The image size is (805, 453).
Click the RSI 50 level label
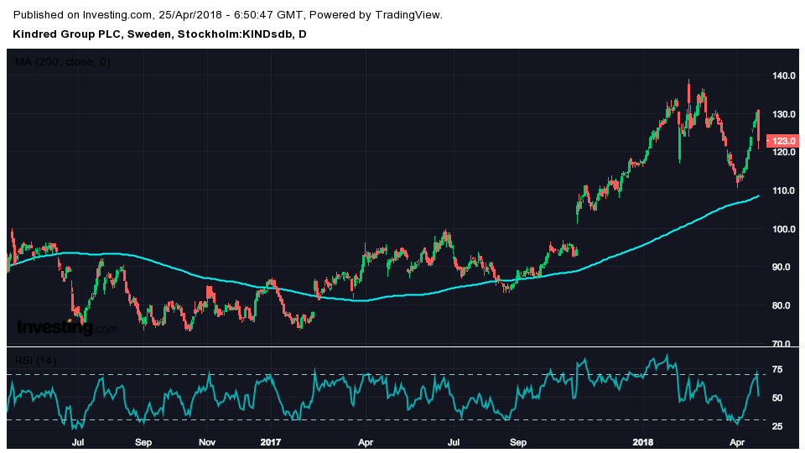(x=777, y=398)
